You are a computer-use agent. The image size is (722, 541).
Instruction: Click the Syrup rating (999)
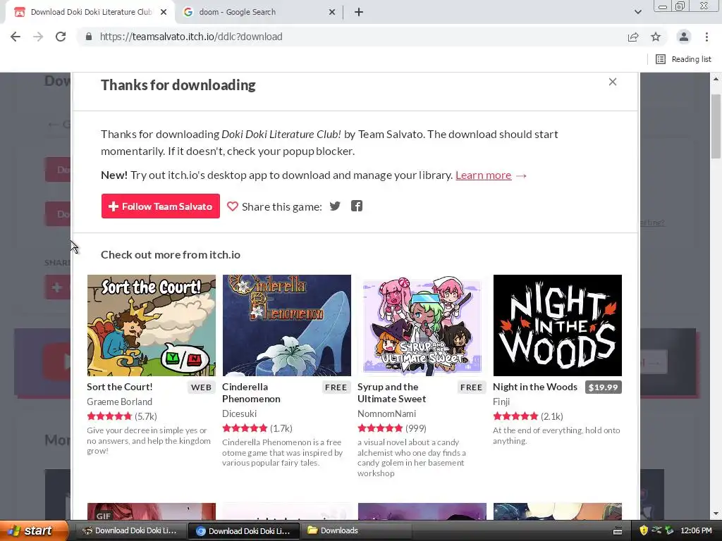392,428
